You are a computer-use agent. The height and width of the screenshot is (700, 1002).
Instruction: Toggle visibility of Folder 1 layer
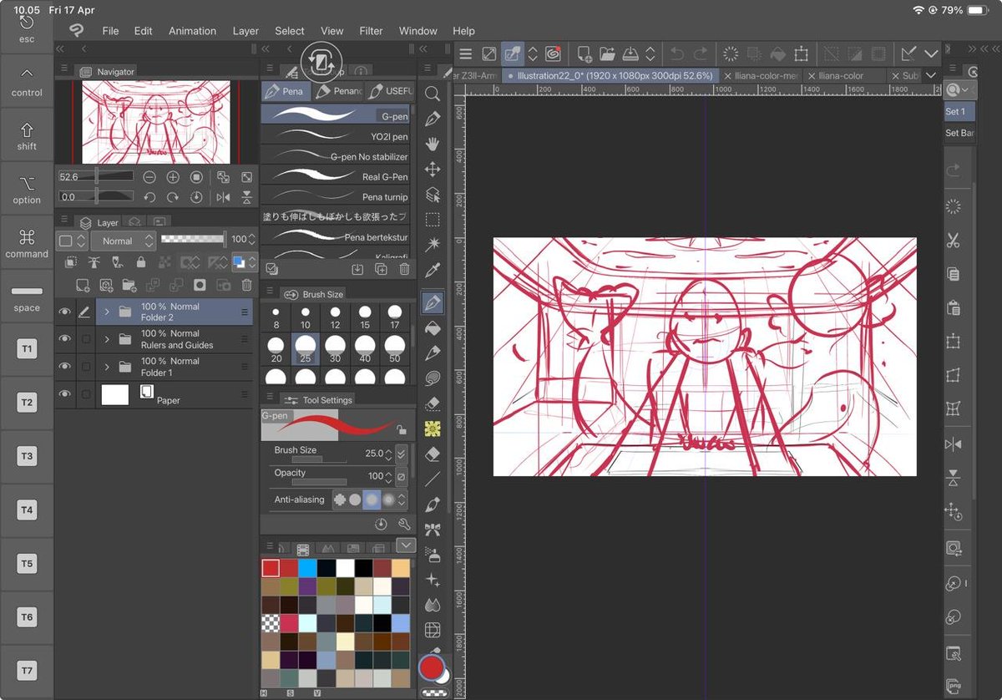64,367
